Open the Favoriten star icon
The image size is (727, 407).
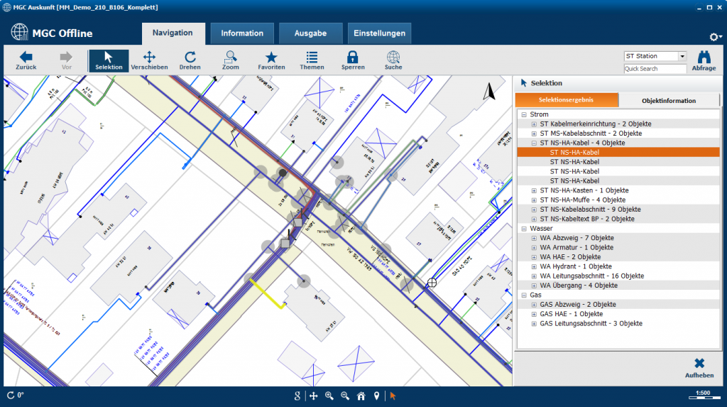point(271,58)
